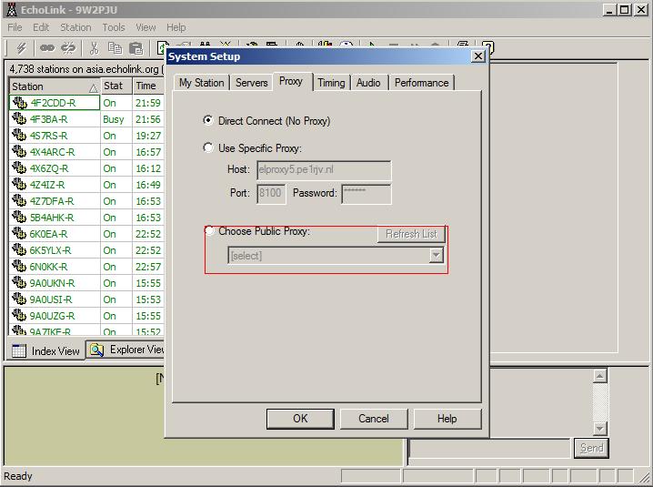Select Use Specific Proxy radio button
653x487 pixels.
pos(207,147)
